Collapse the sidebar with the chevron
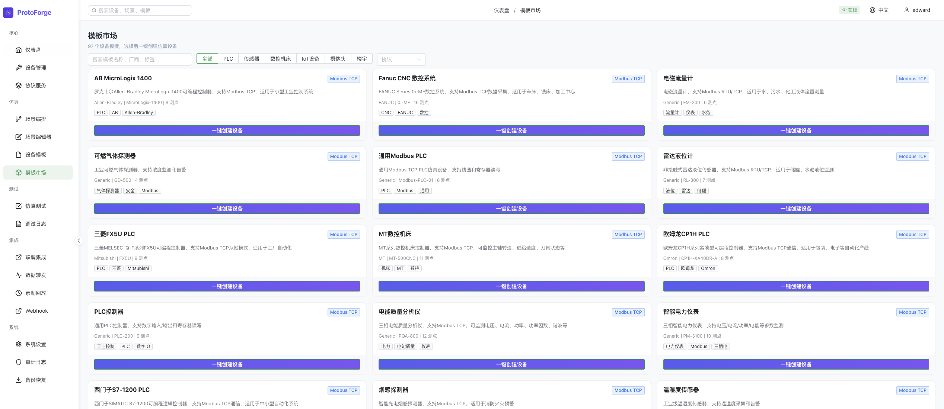The height and width of the screenshot is (409, 944). [x=79, y=241]
